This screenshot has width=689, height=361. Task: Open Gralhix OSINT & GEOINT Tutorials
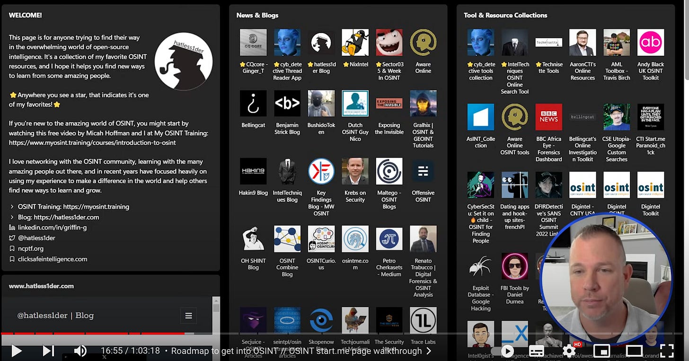[423, 103]
